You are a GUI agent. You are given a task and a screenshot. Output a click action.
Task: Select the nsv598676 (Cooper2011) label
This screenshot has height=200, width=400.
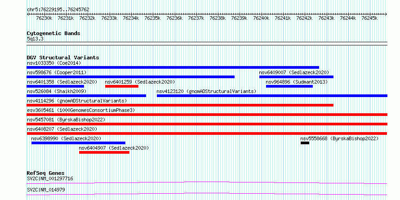click(57, 72)
